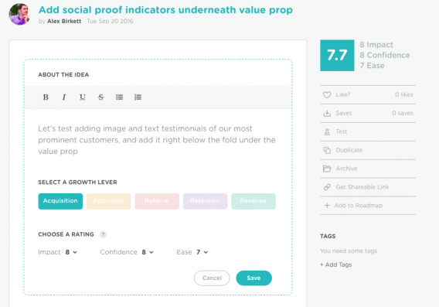Click the heart Like icon

[327, 94]
